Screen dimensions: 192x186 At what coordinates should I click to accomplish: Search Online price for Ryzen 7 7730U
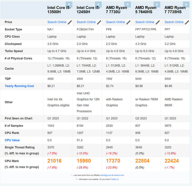coord(115,22)
